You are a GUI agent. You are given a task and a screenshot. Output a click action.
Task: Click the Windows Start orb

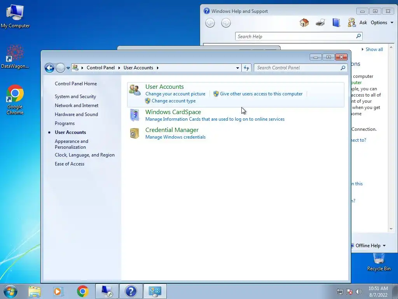(10, 291)
